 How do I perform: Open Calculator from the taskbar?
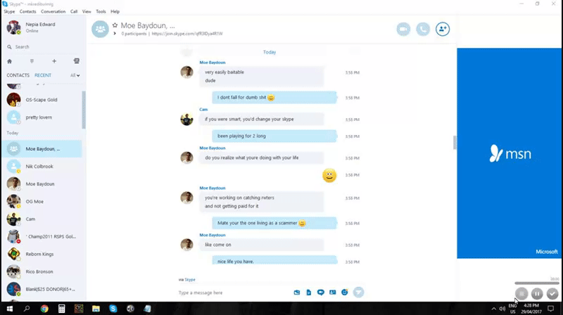61,309
